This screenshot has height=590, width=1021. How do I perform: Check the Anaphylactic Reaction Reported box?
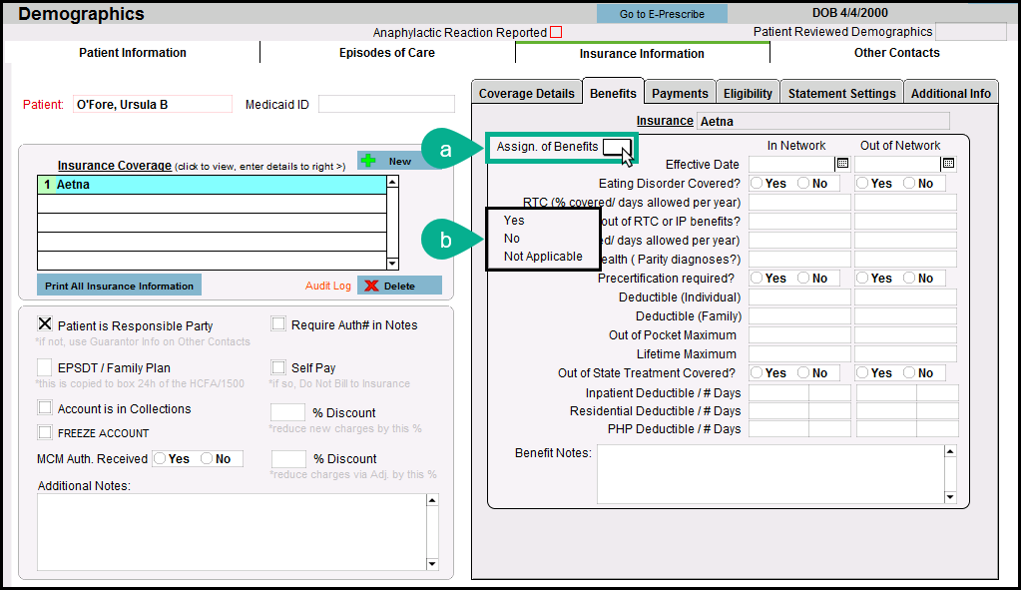556,33
